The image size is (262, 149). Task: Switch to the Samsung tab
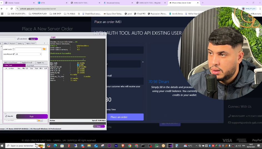21,43
